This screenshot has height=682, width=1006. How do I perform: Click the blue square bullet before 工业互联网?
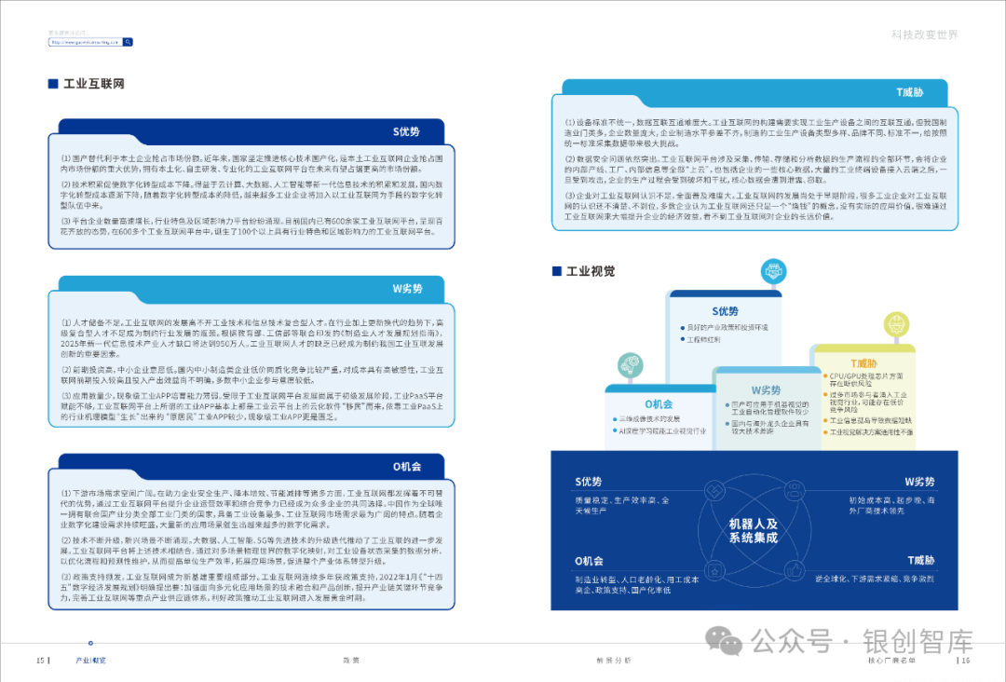53,84
